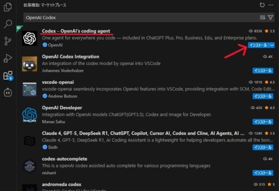Install the vscode-openai extension
Viewport: 279px width, 191px height.
(x=263, y=96)
